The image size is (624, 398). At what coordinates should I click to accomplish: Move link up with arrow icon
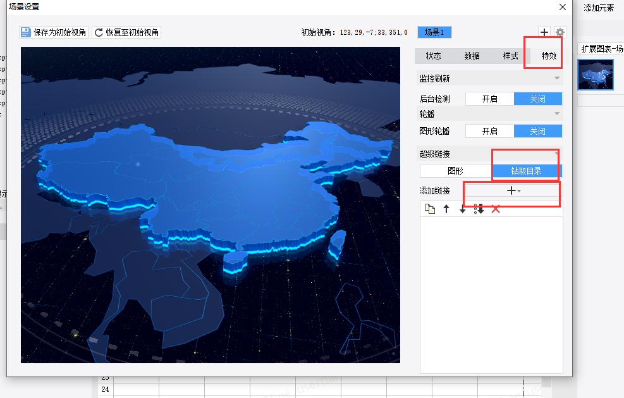point(446,209)
